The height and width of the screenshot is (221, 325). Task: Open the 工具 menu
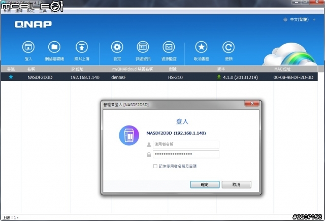pyautogui.click(x=43, y=11)
